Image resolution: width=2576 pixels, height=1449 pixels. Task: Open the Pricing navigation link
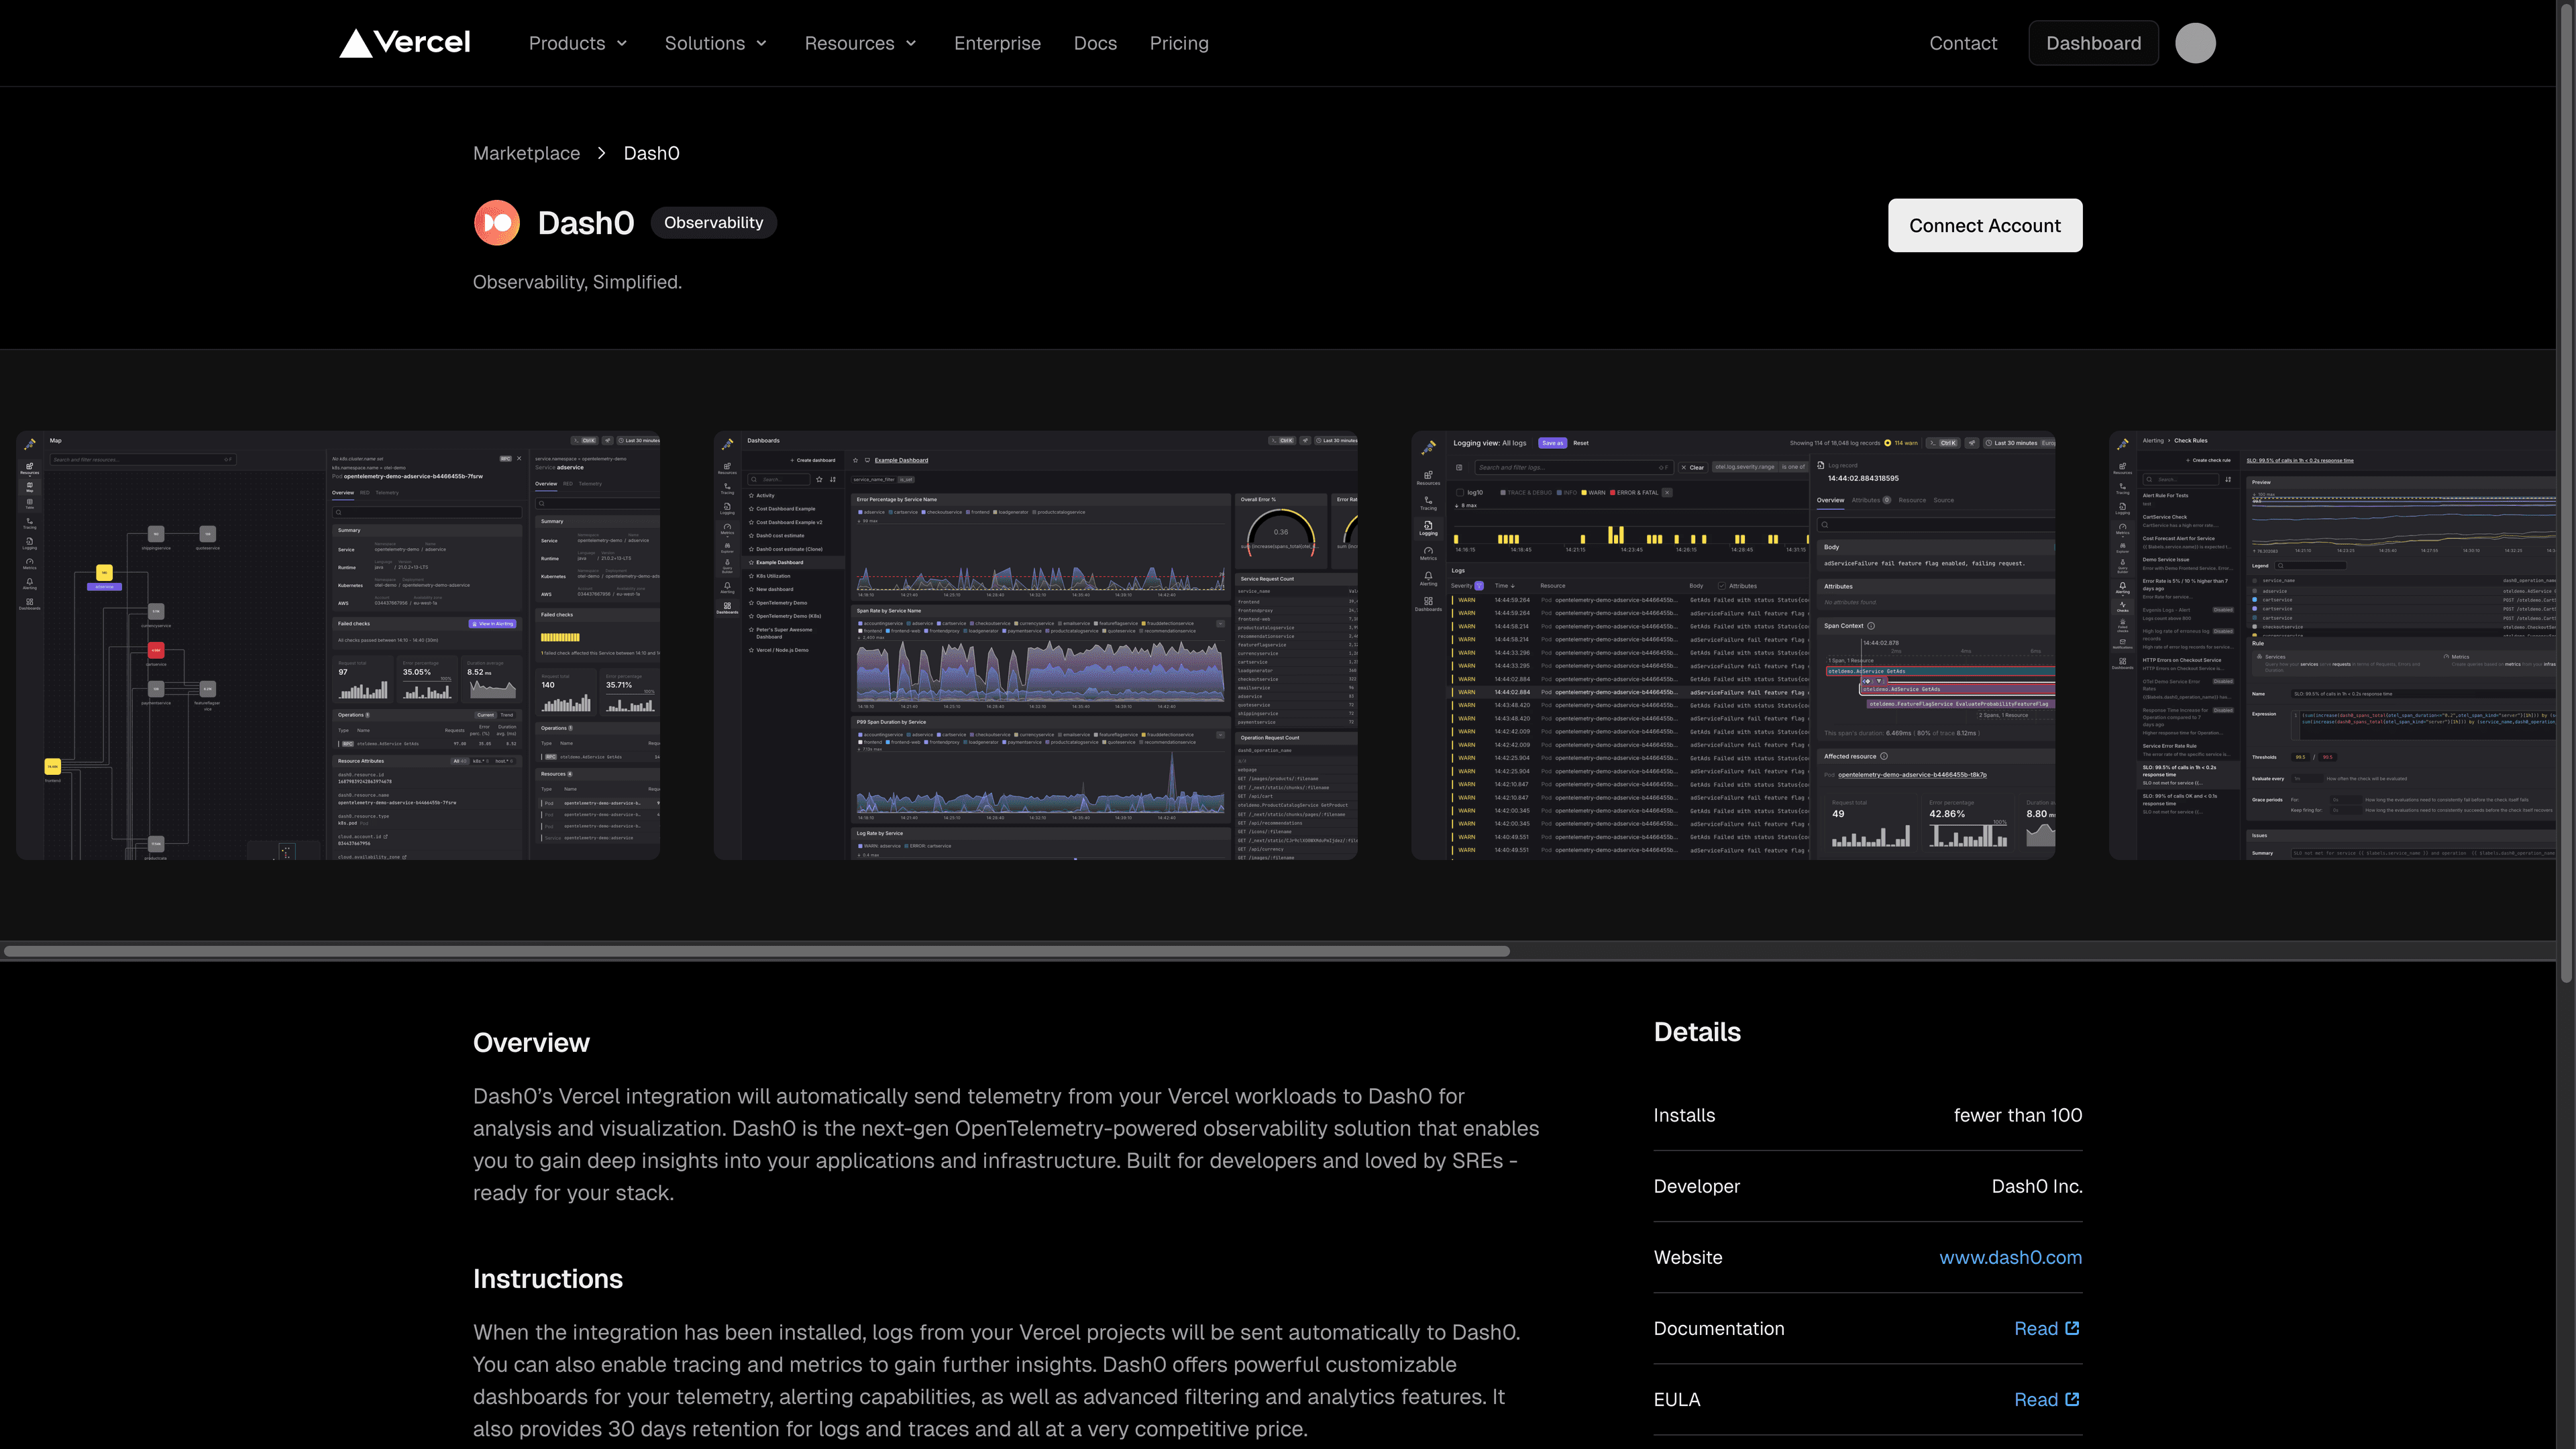pos(1179,43)
